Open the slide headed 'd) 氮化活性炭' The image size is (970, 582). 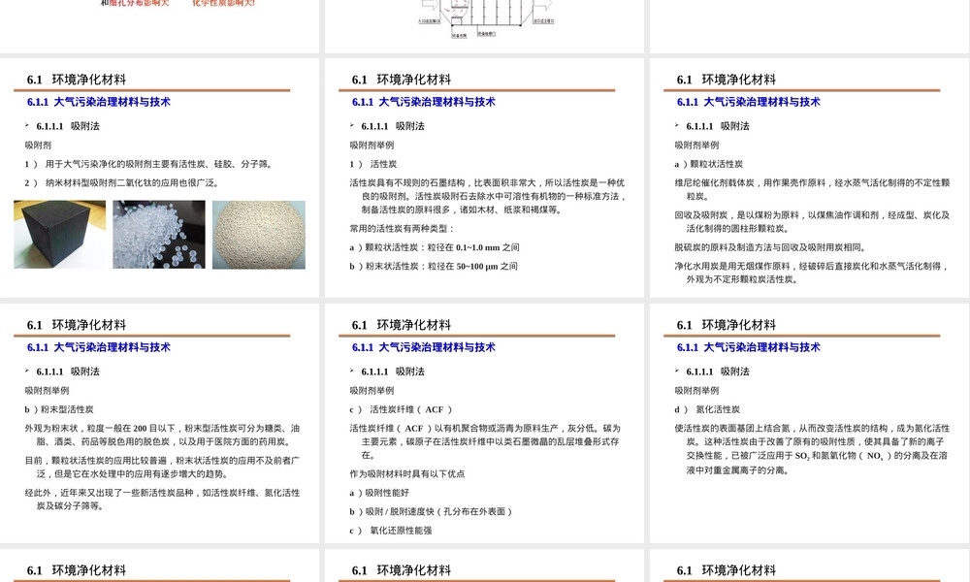tap(810, 423)
